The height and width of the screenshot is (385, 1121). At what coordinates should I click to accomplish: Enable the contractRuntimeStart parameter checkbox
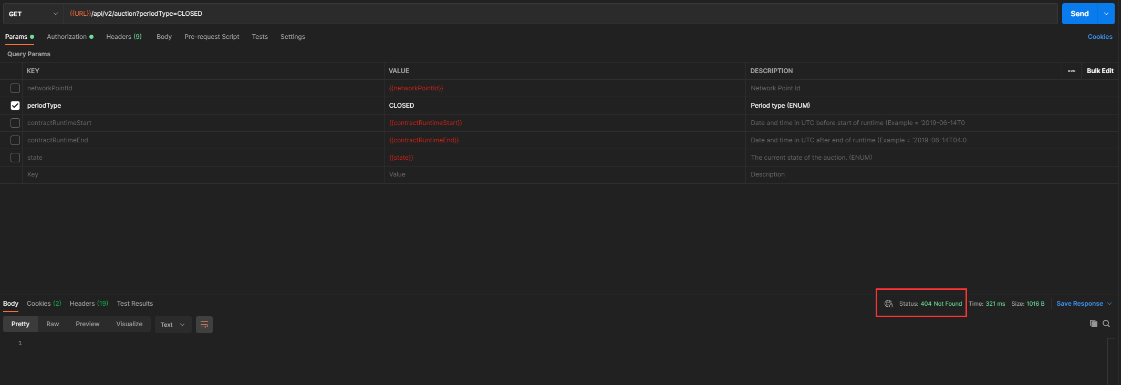pos(15,123)
